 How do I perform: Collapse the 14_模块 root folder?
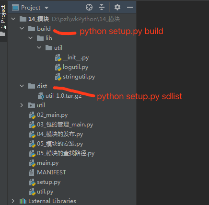point(13,19)
